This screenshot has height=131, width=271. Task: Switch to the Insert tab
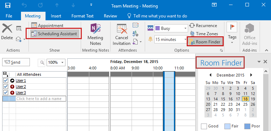pyautogui.click(x=56, y=16)
